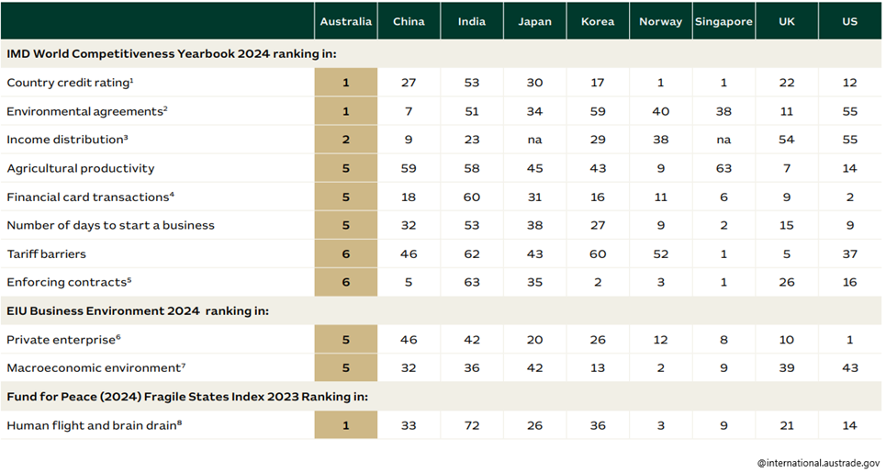Screen dimensions: 886x473
Task: Click the Income distribution row label
Action: coord(67,140)
